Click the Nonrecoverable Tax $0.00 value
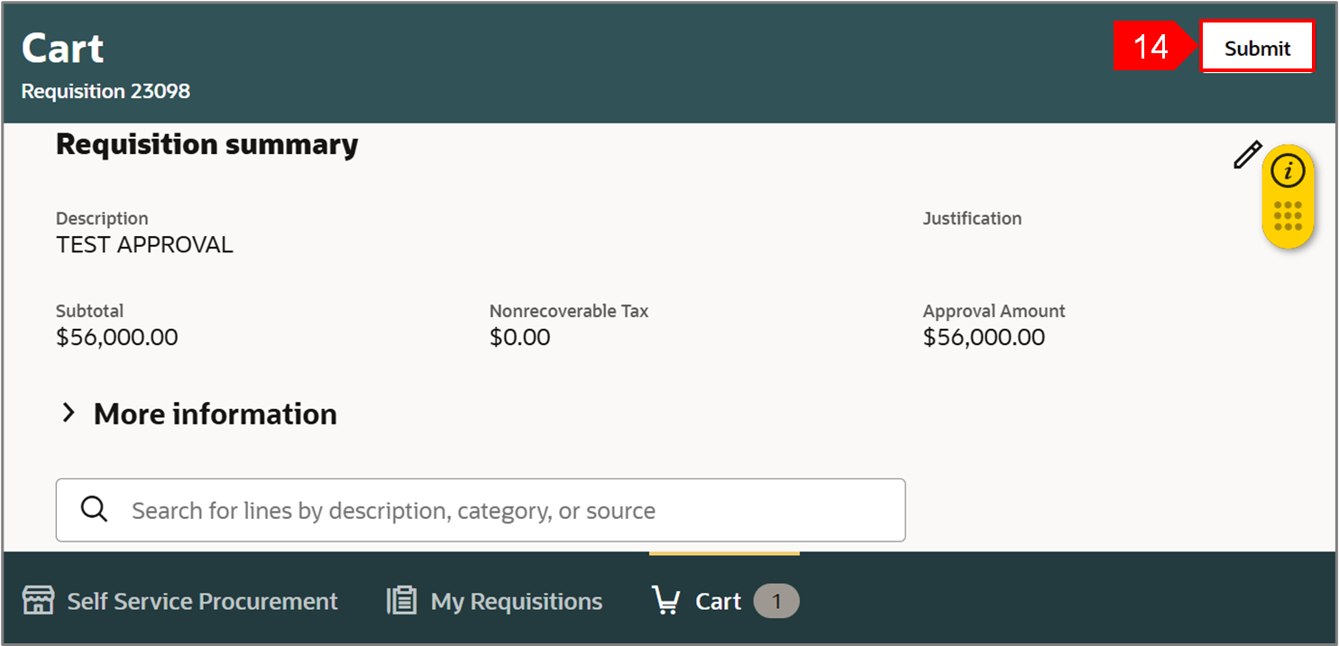Image resolution: width=1339 pixels, height=646 pixels. pyautogui.click(x=519, y=337)
